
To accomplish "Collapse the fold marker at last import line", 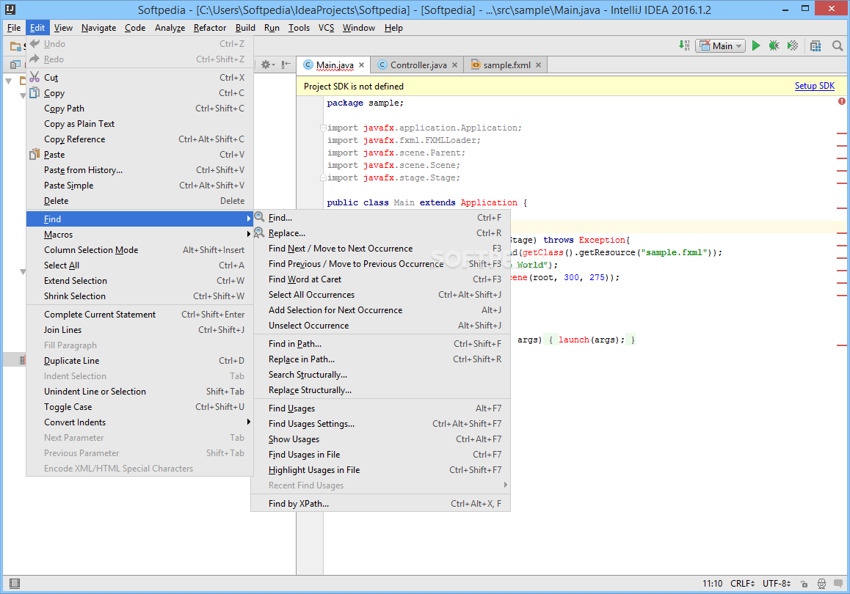I will [323, 177].
